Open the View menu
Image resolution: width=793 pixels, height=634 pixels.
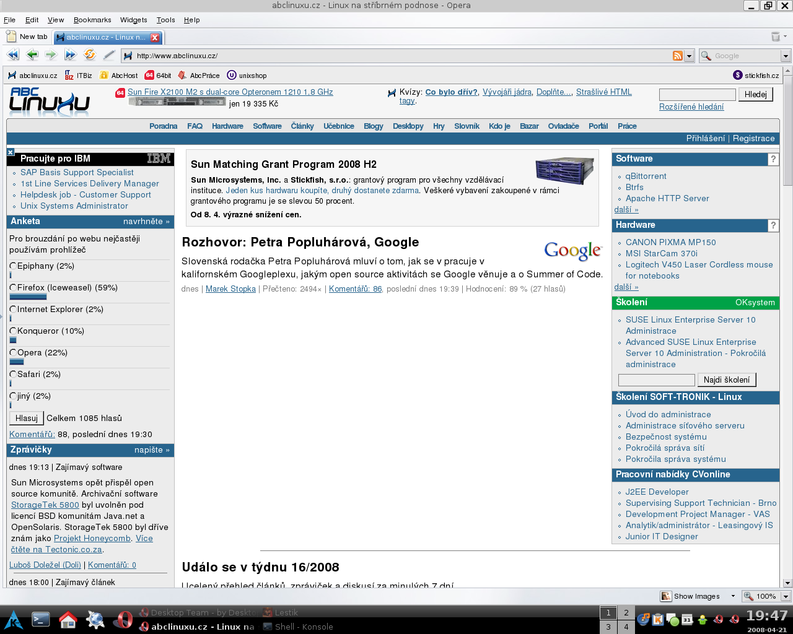[56, 20]
